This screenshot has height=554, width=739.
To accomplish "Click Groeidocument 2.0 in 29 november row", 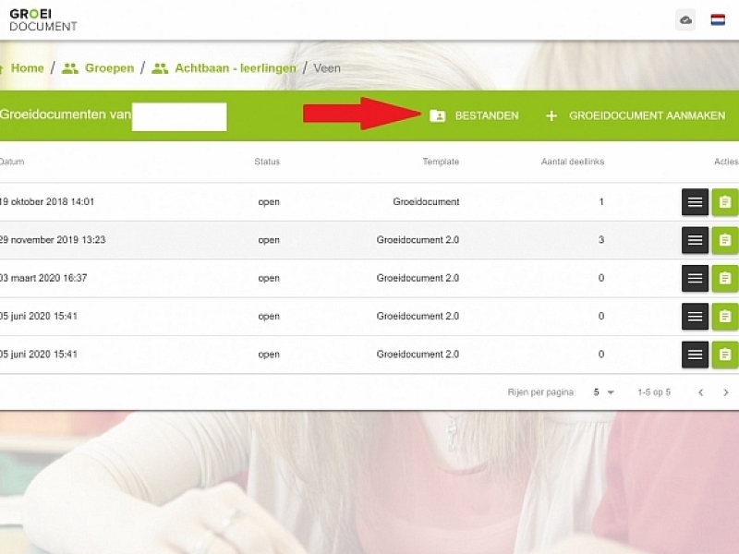I will [x=418, y=240].
